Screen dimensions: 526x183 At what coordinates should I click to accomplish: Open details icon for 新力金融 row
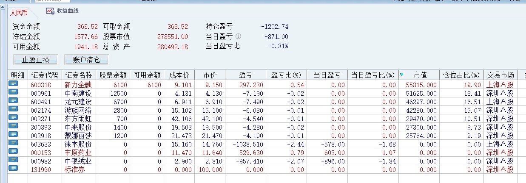pyautogui.click(x=13, y=84)
